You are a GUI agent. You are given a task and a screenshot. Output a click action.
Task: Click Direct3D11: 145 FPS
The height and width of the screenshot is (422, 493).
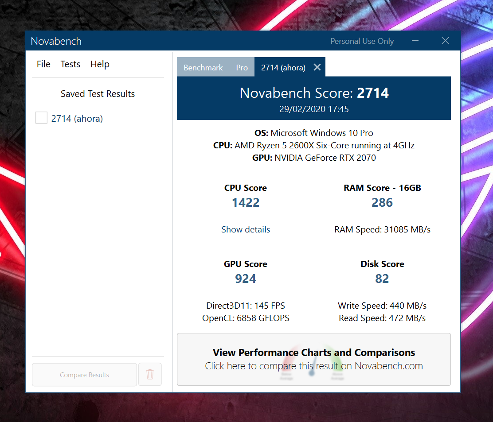(x=246, y=306)
